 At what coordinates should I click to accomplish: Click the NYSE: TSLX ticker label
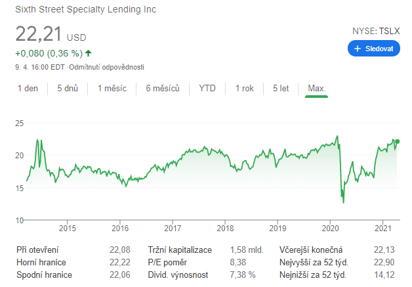[376, 31]
